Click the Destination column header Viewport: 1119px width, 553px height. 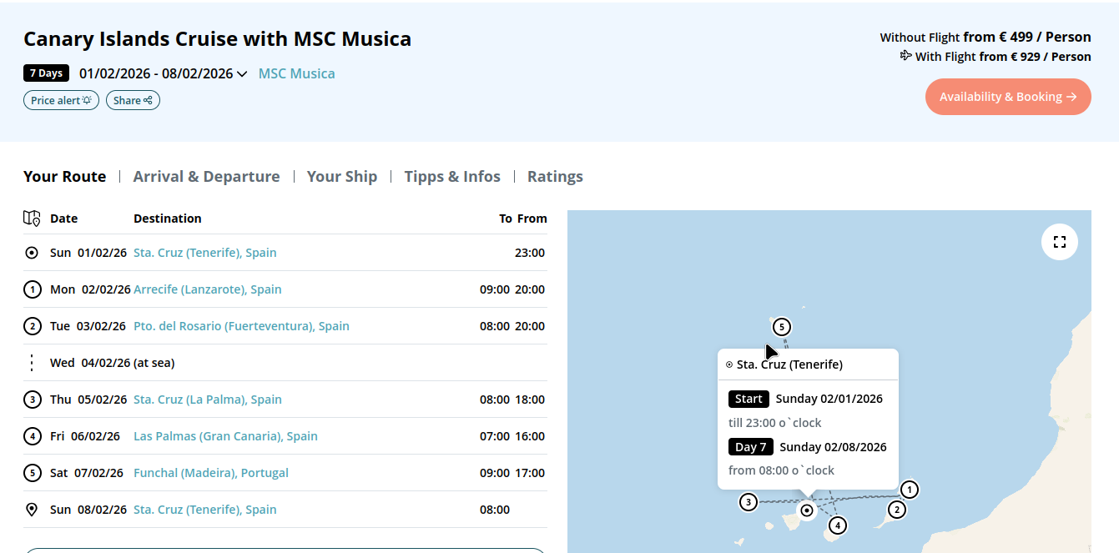pyautogui.click(x=167, y=219)
